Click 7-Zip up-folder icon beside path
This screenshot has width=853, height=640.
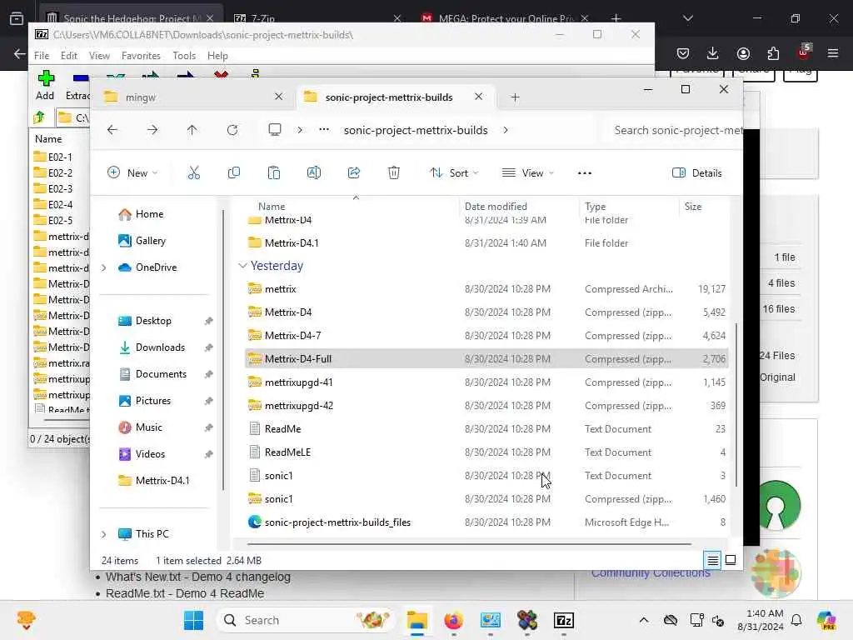pyautogui.click(x=39, y=117)
